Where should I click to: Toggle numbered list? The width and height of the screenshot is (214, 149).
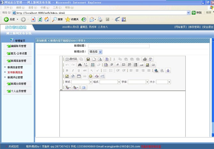[x=105, y=71]
